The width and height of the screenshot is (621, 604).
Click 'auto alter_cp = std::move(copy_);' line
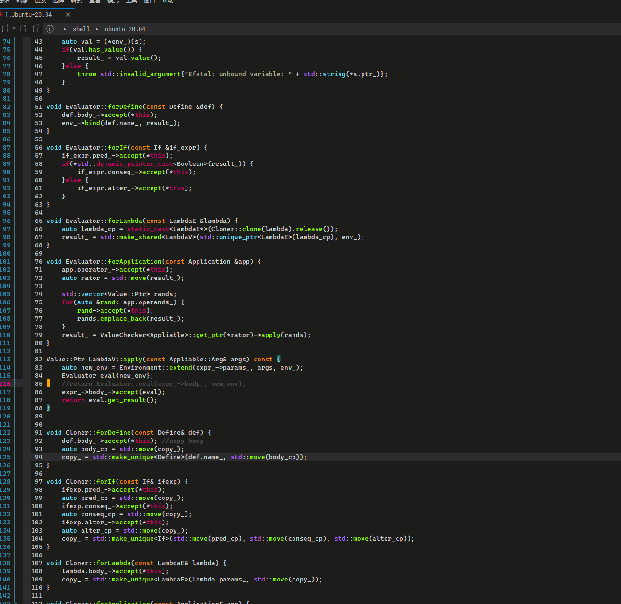[x=125, y=531]
